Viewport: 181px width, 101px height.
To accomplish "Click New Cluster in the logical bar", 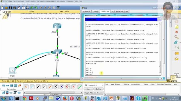I will [64, 12].
